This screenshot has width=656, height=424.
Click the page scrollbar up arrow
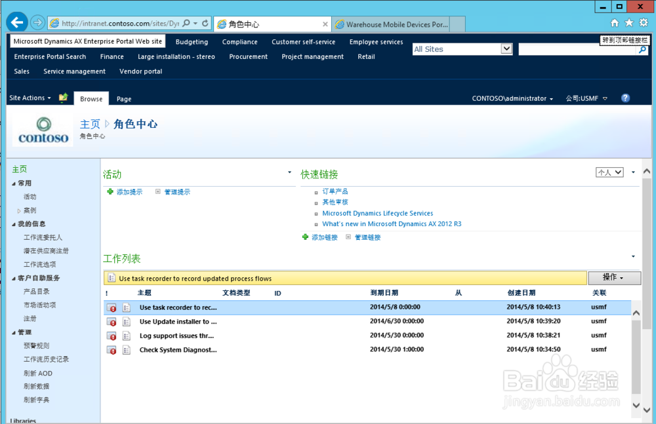(x=646, y=171)
